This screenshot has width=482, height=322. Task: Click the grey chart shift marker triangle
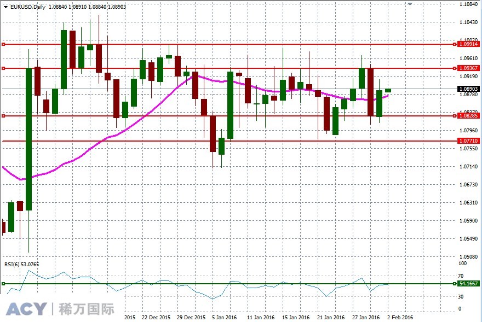pos(410,4)
